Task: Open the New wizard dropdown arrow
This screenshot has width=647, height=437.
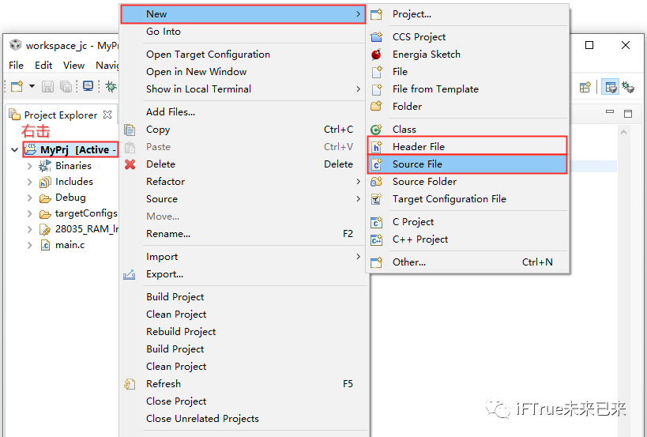Action: (32, 86)
